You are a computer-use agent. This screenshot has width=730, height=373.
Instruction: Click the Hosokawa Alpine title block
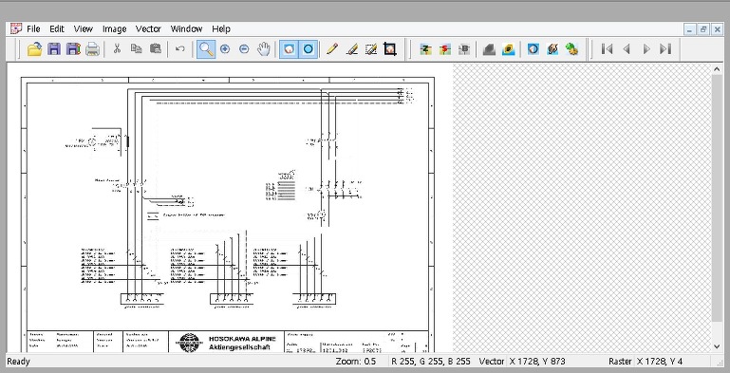(x=227, y=342)
